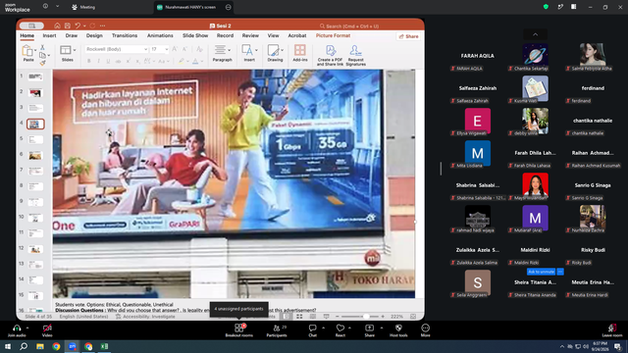Click the Save icon in title bar
628x353 pixels.
(x=68, y=25)
